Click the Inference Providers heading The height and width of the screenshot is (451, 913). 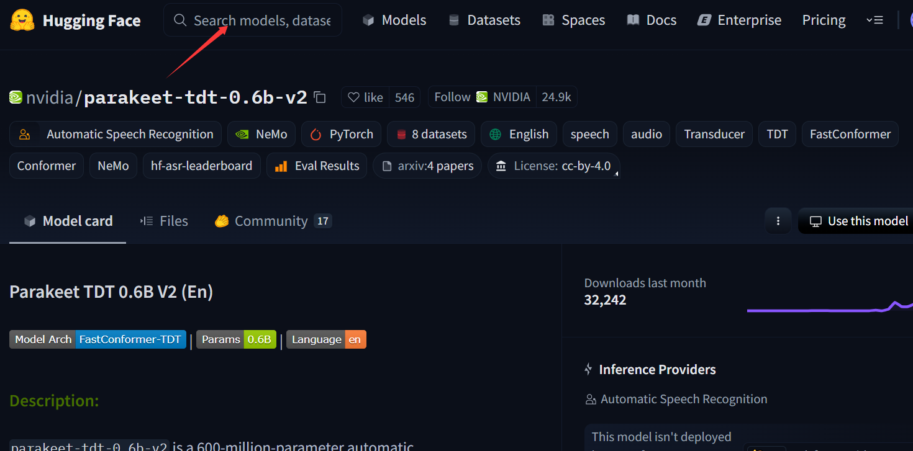(657, 370)
